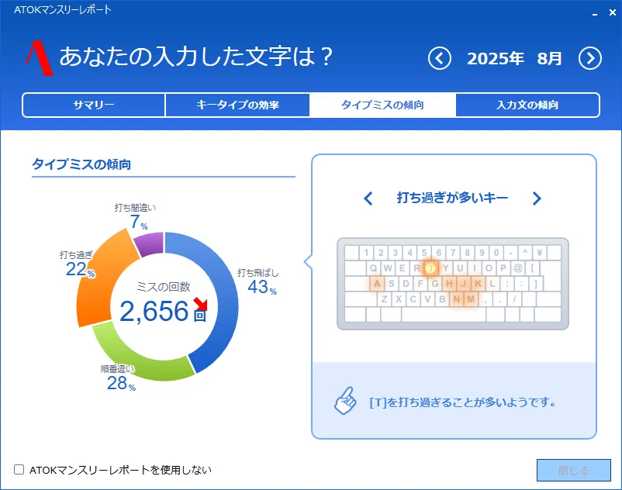Click the highlighted T key on keyboard
This screenshot has height=490, width=622.
click(x=430, y=268)
